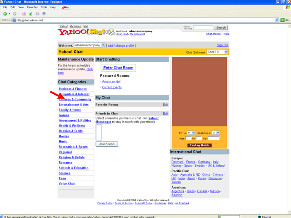Screen dimensions: 291x218
Task: Click the first Age input field
Action: (x=188, y=138)
